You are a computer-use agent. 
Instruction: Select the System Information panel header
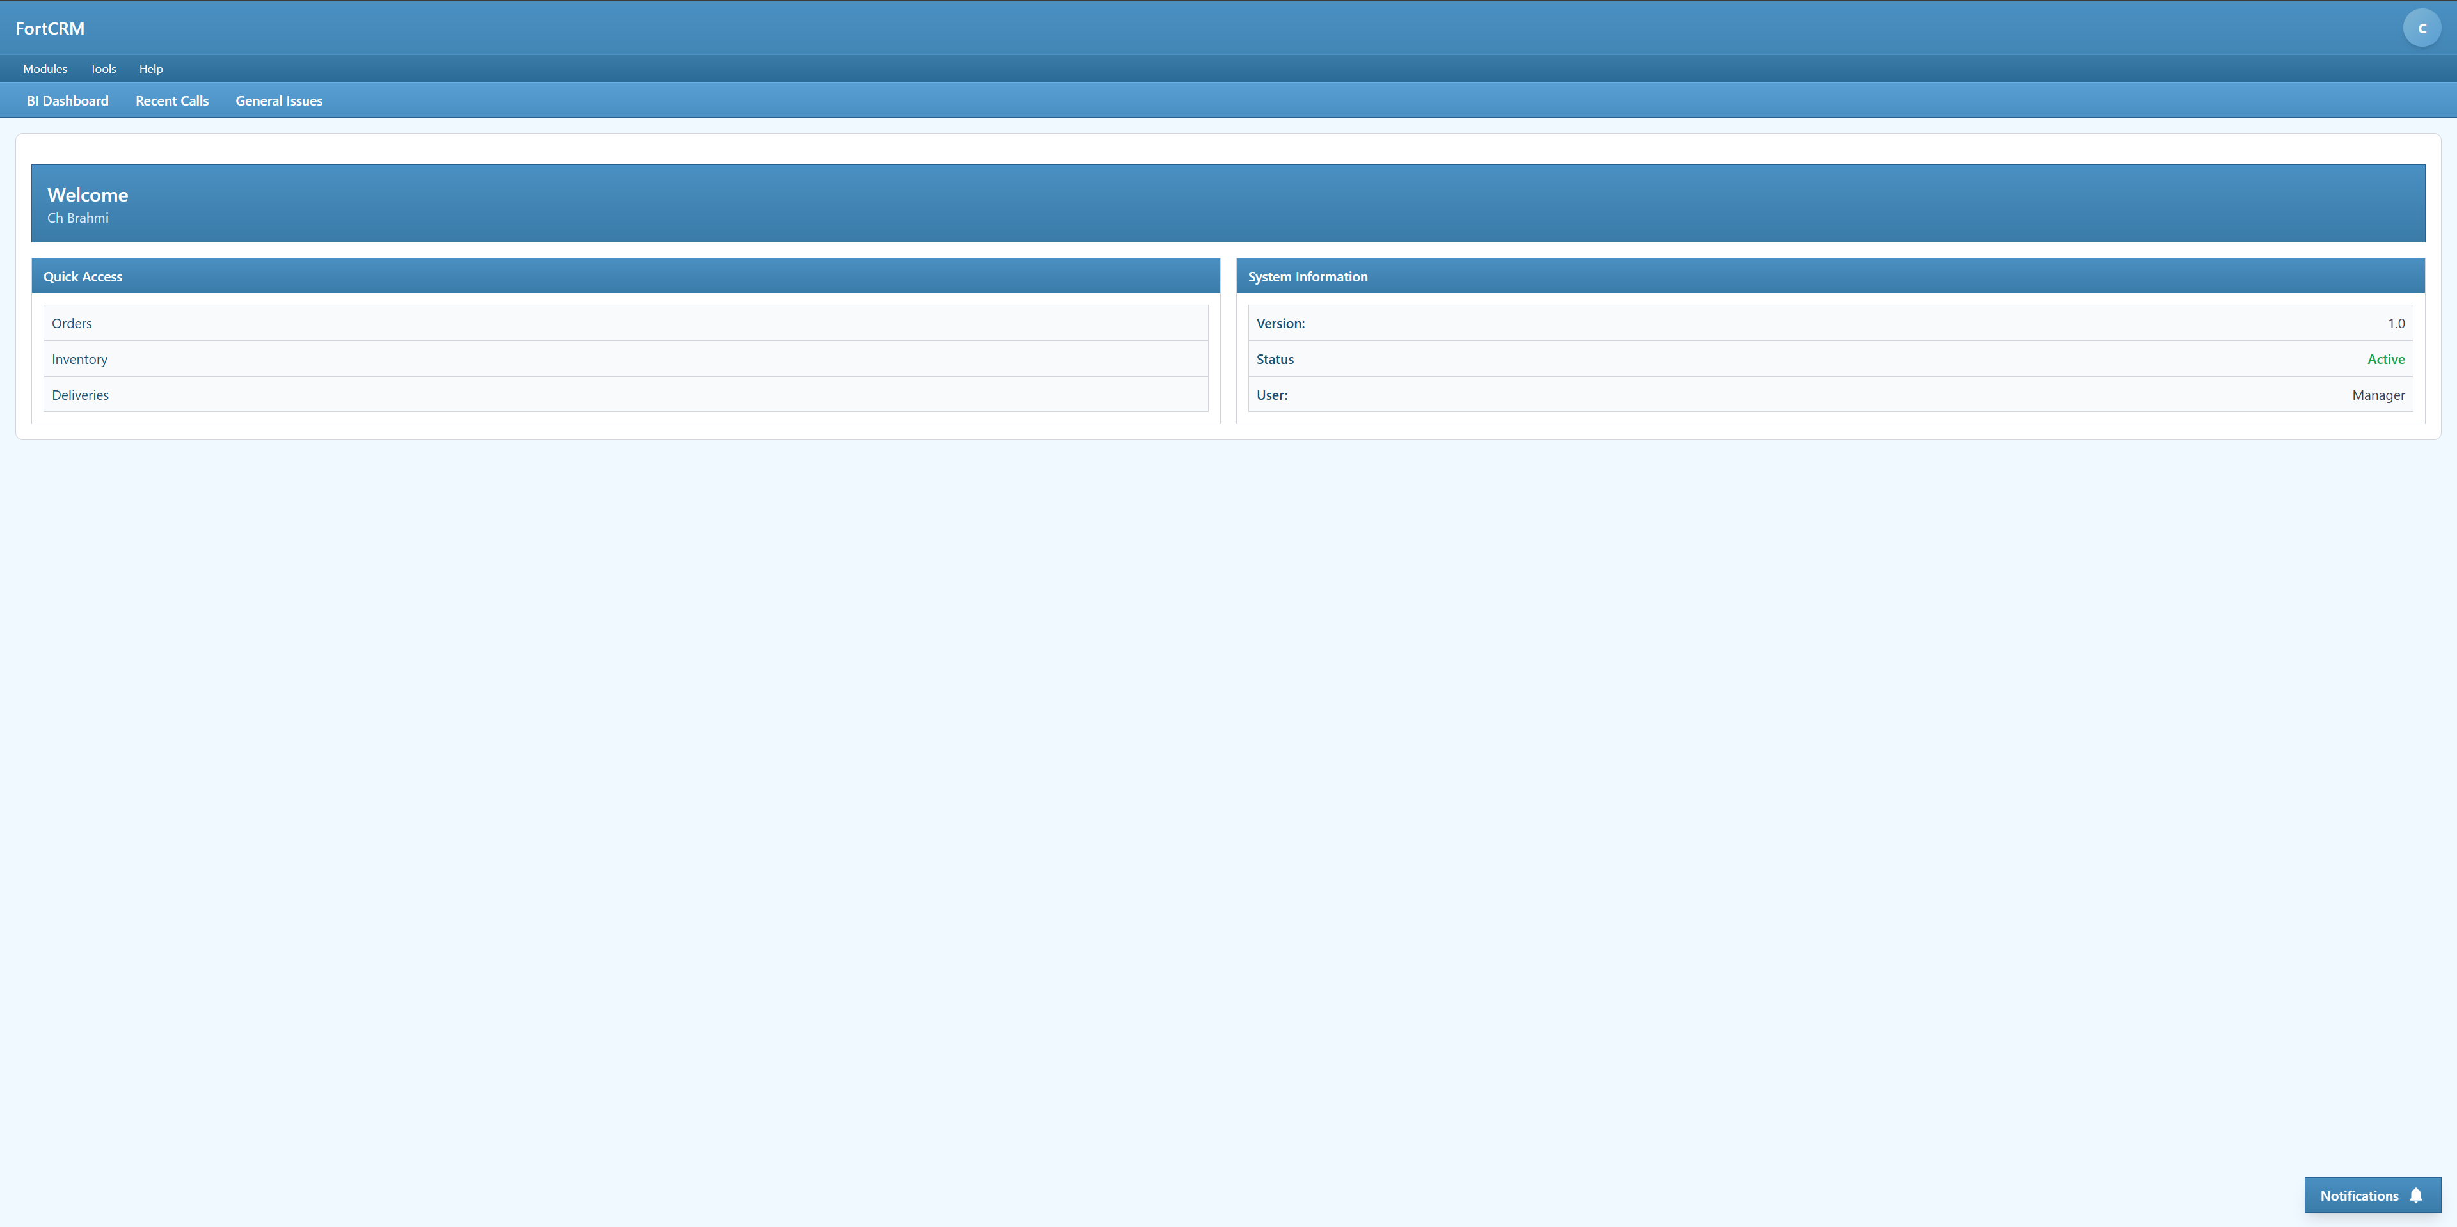pos(1308,276)
